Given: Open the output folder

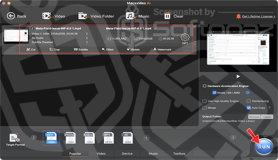Looking at the screenshot, I should [x=267, y=117].
